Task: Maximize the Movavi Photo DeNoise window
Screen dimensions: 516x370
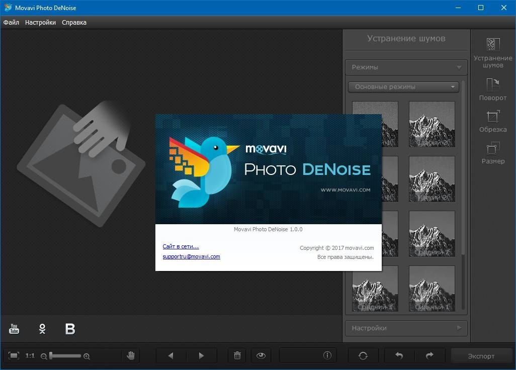Action: coord(481,8)
